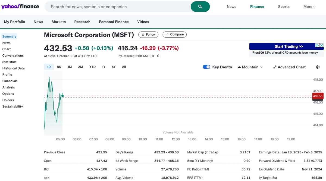Select the YTD chart time range
This screenshot has height=181, width=326.
92,67
